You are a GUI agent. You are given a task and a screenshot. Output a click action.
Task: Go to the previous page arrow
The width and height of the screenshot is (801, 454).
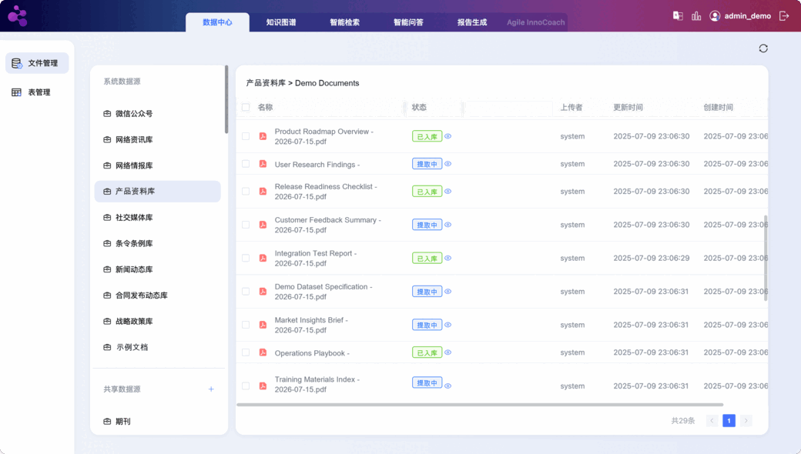(x=712, y=421)
